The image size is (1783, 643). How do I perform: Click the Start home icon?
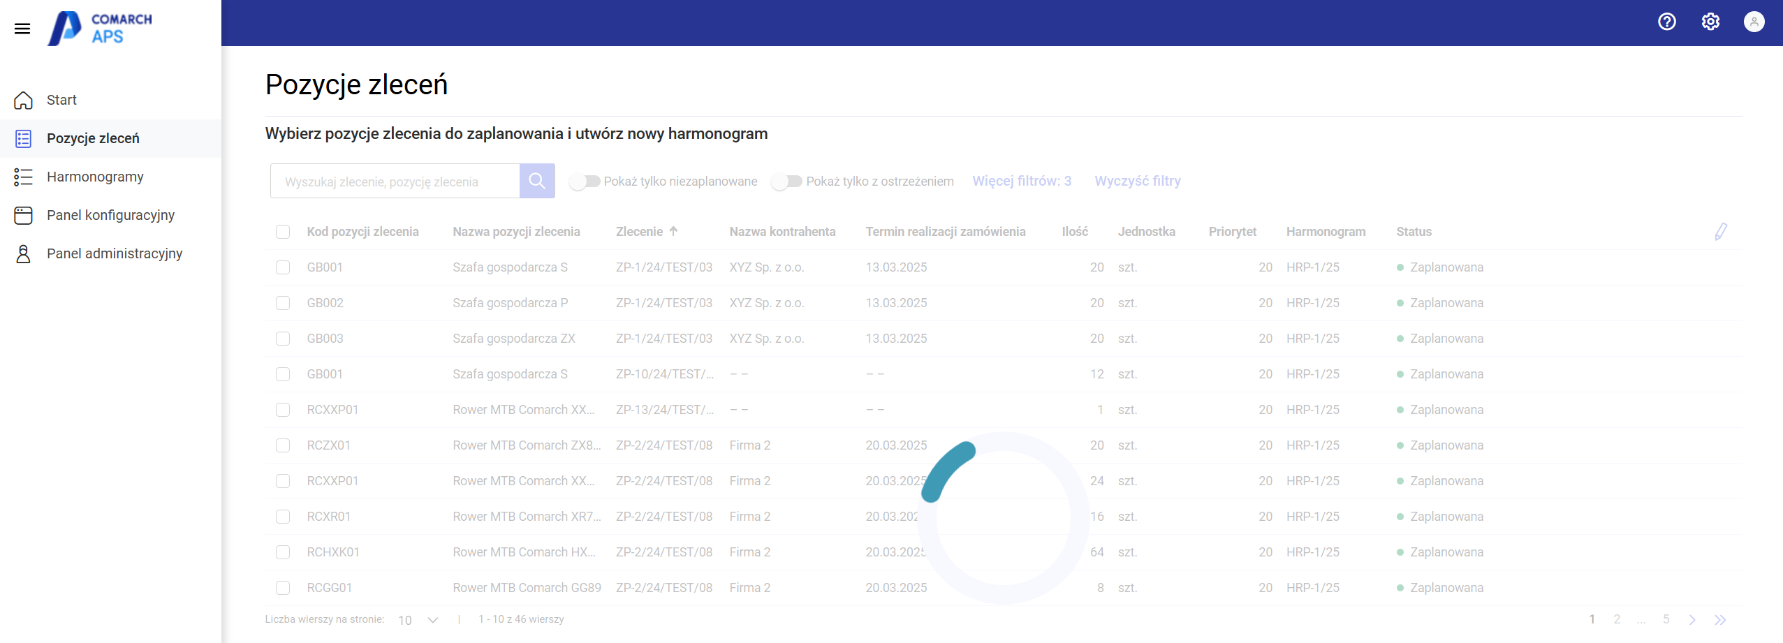(23, 100)
